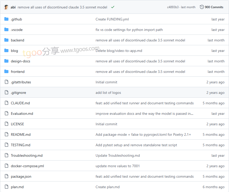229x192 pixels.
Task: Click the backend folder icon
Action: point(6,40)
